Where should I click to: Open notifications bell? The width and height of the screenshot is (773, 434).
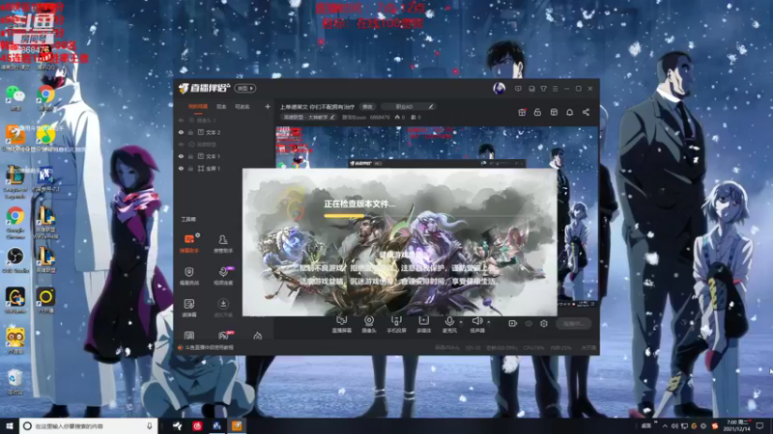tap(569, 112)
